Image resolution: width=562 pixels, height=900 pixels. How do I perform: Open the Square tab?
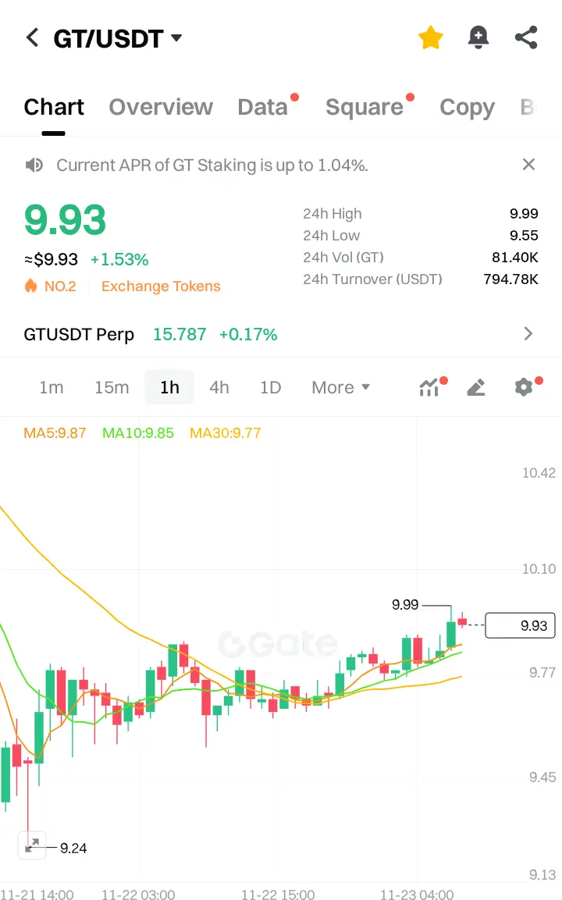click(x=365, y=107)
